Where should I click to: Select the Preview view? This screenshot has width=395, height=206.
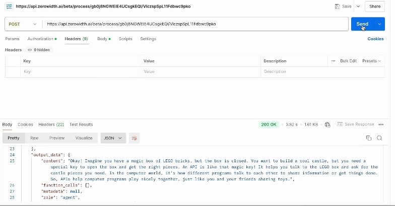[57, 138]
